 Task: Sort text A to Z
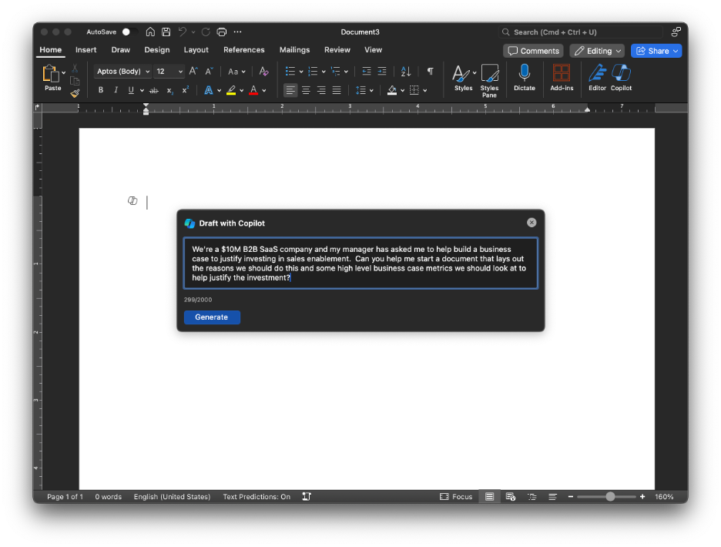(405, 72)
